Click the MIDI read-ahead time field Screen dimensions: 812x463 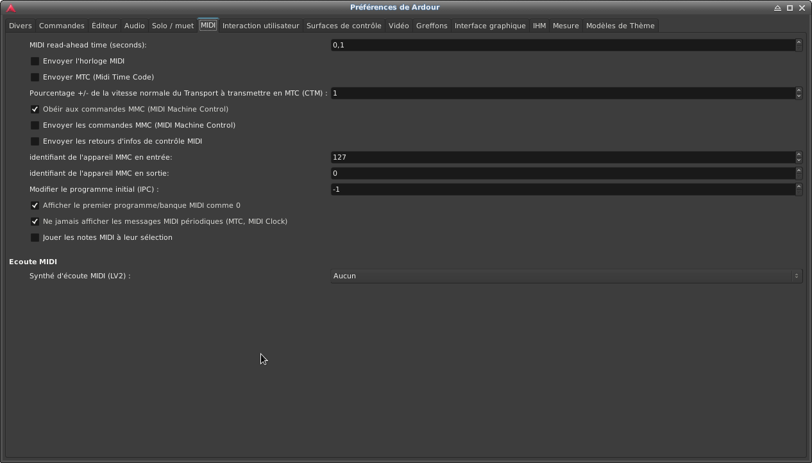tap(562, 45)
